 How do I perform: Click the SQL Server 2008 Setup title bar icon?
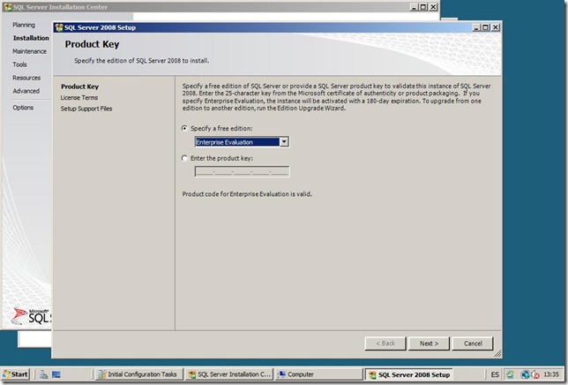[x=59, y=27]
